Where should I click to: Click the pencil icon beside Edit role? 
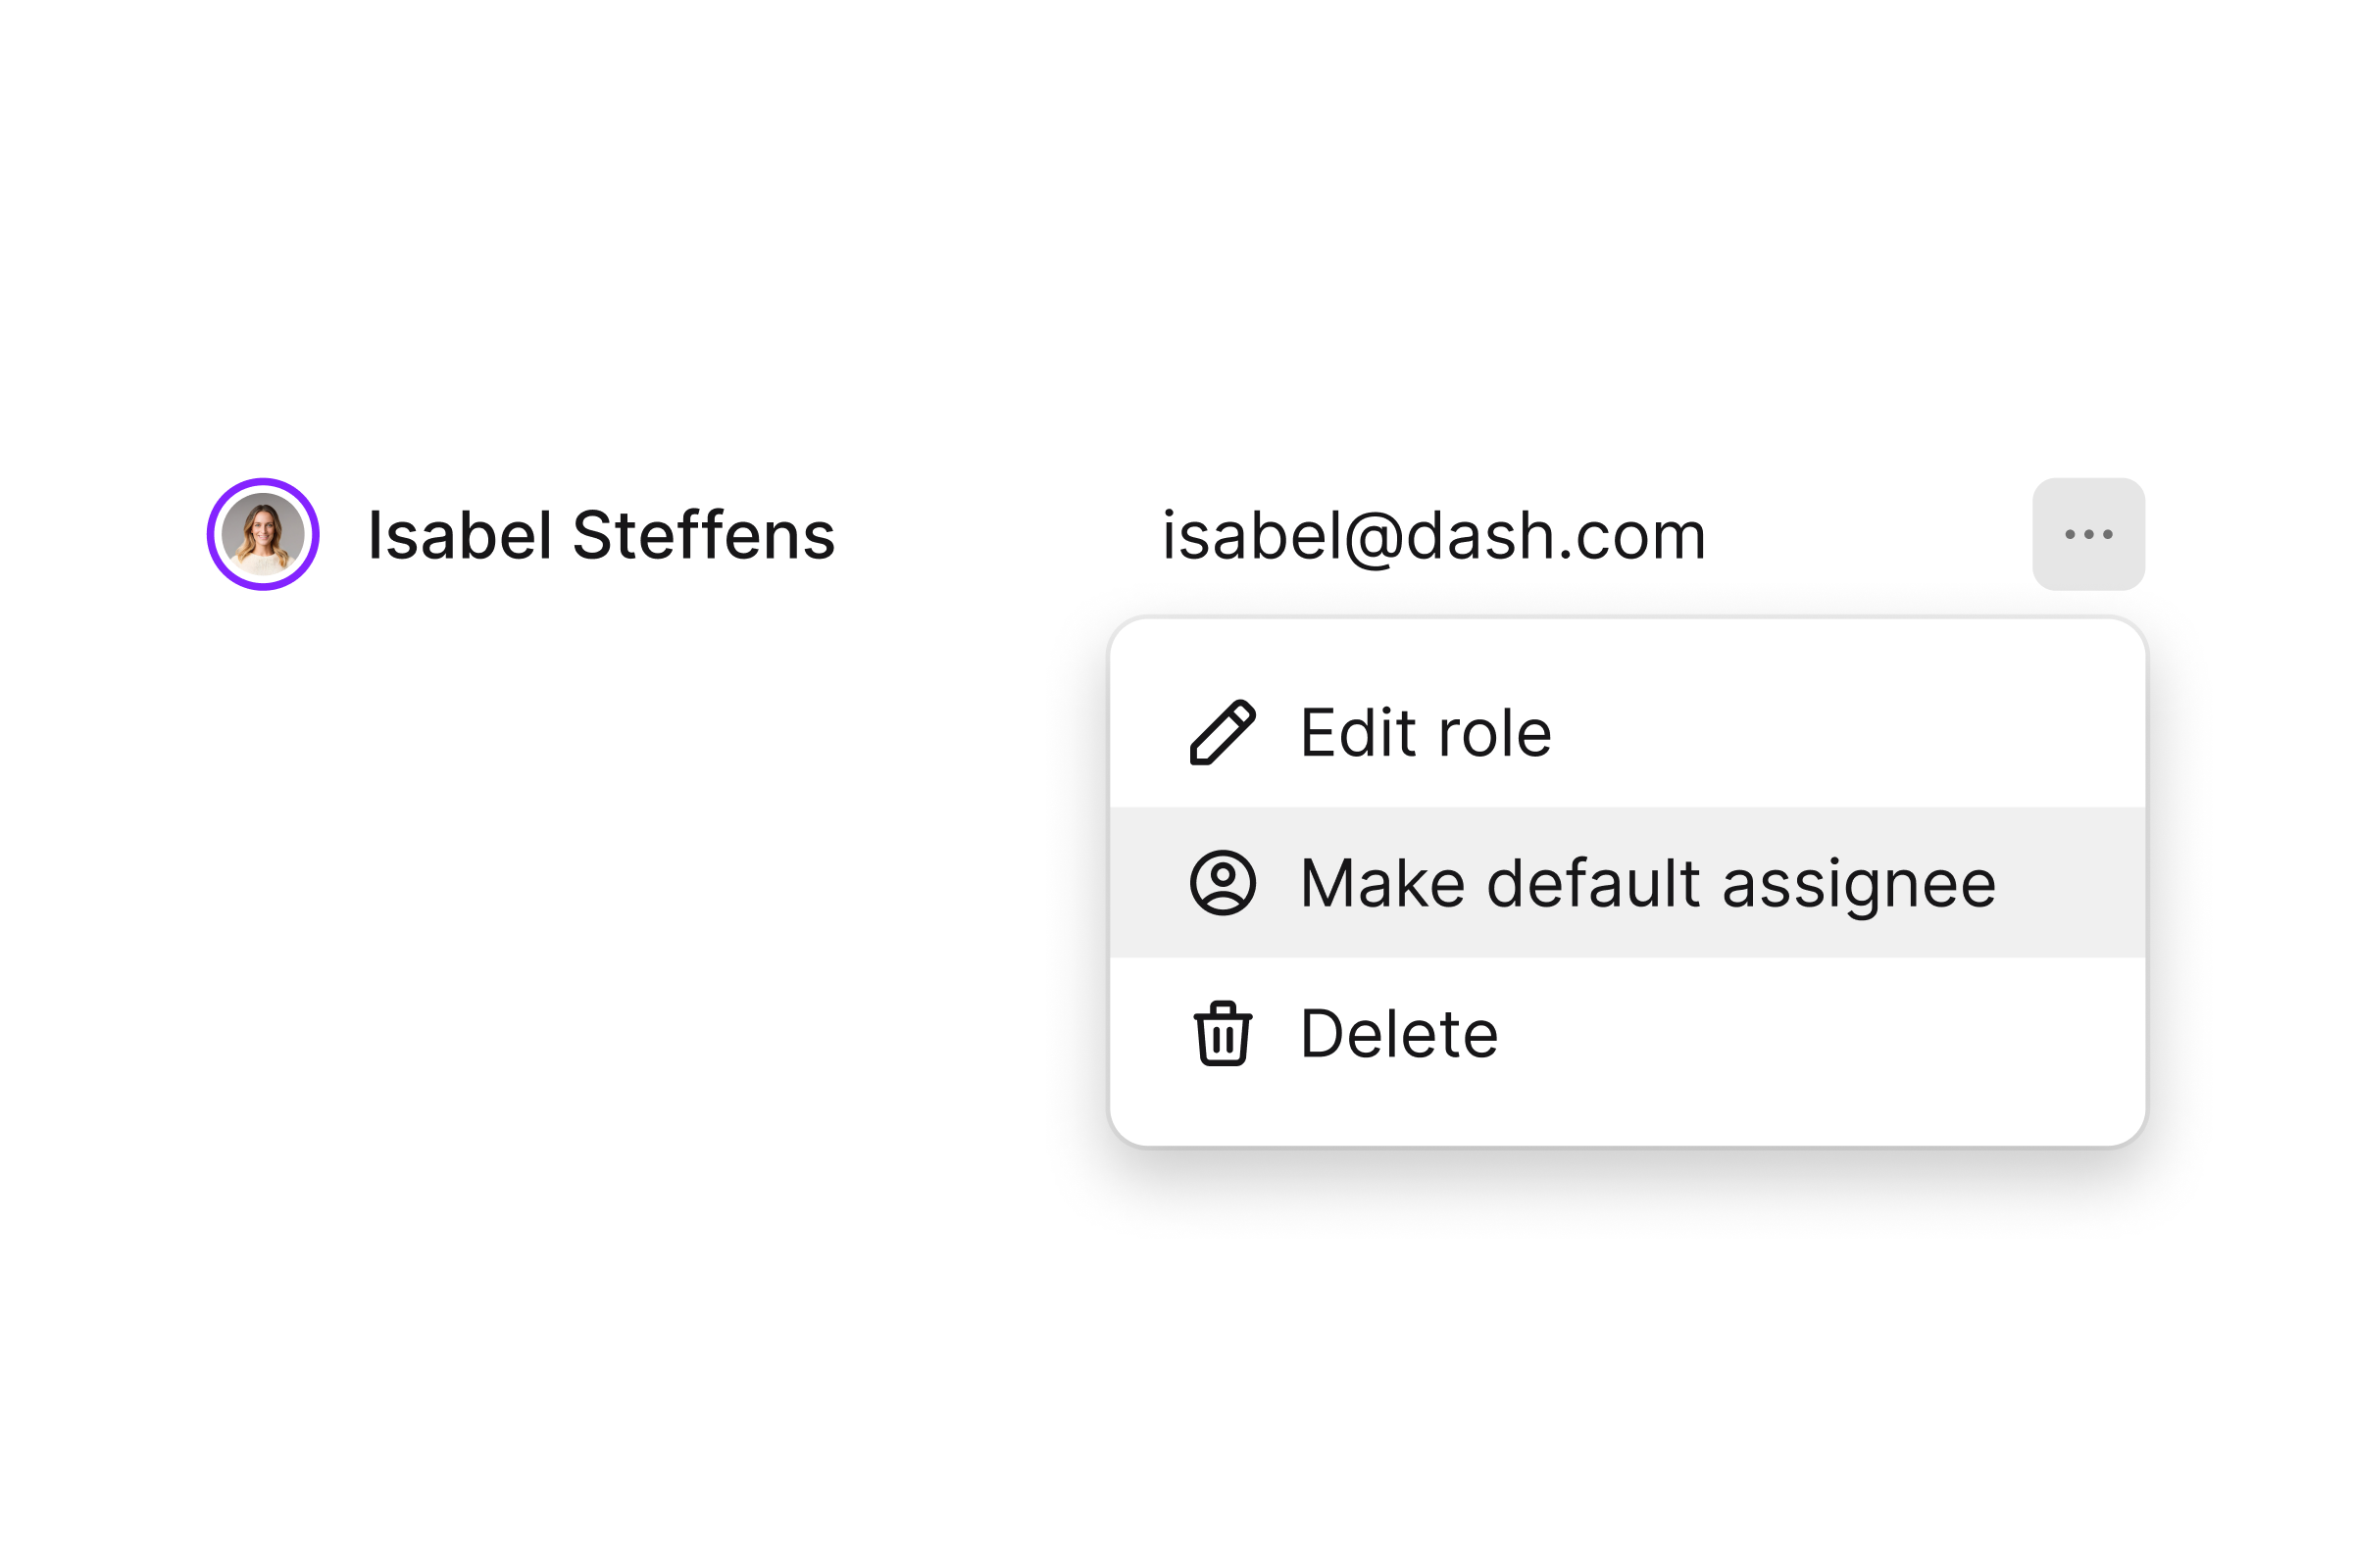click(1223, 733)
